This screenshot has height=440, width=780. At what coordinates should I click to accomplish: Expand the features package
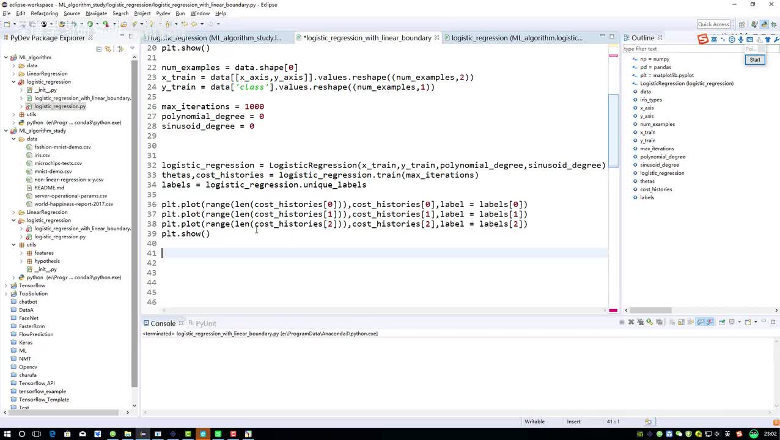21,253
